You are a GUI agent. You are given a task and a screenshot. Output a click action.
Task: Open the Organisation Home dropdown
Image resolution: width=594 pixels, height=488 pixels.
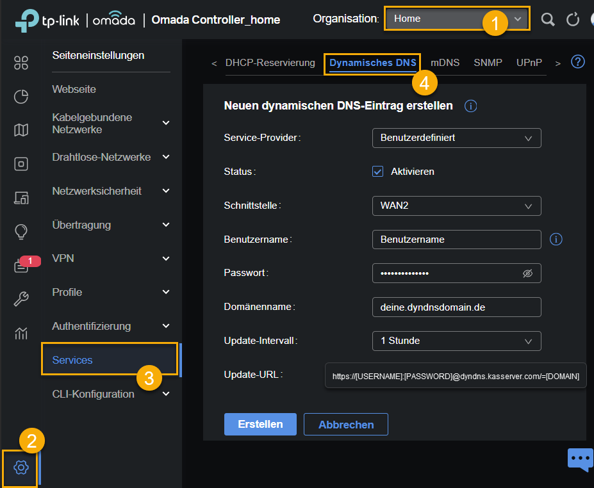[x=457, y=19]
